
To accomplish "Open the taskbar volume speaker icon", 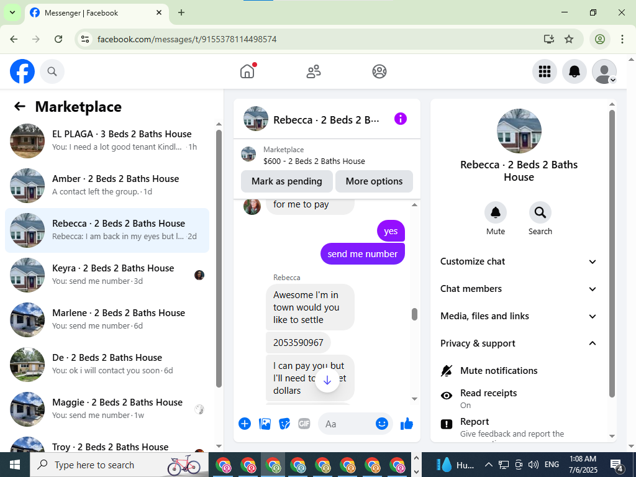I will 534,465.
